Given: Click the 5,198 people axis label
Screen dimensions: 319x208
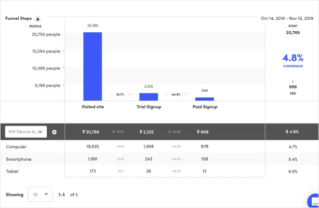Looking at the screenshot, I should (47, 85).
